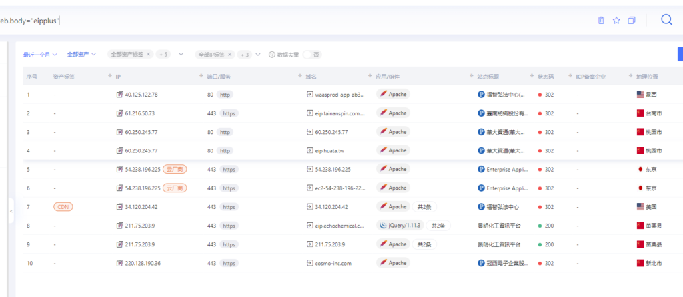The height and width of the screenshot is (297, 683).
Task: Click the 共2条 badge in row 7
Action: [424, 207]
